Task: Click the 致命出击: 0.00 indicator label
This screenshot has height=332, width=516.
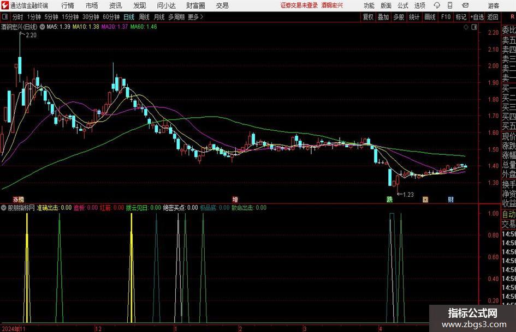Action: point(249,208)
